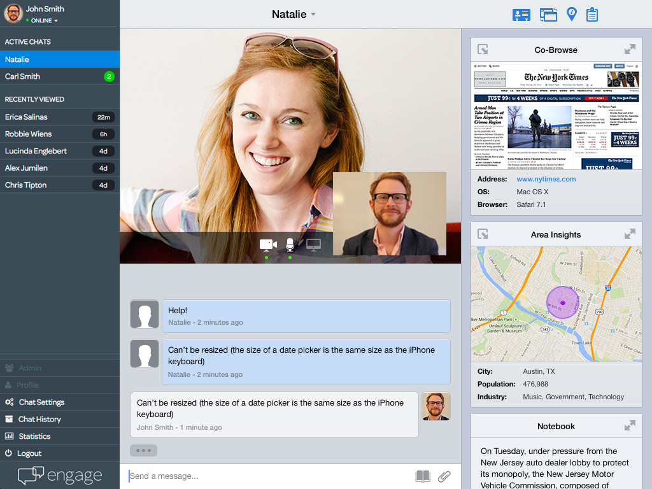The height and width of the screenshot is (489, 652).
Task: Click the co-browse windows icon in toolbar
Action: click(548, 13)
